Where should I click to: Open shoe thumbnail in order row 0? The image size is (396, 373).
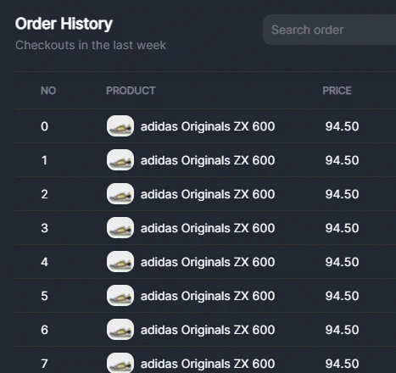pos(120,126)
